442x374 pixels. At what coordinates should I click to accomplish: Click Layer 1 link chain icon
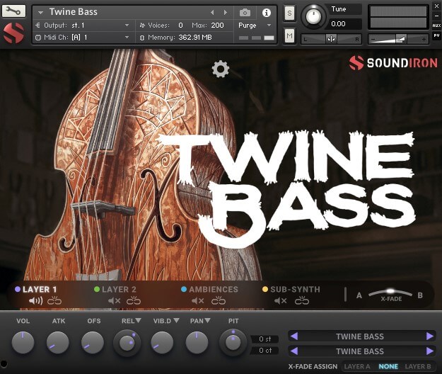click(55, 301)
